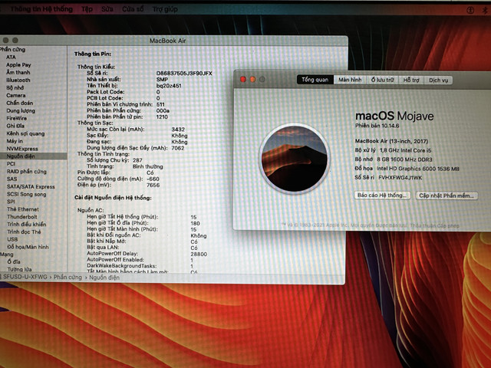This screenshot has width=491, height=368.
Task: Select USB in the sidebar
Action: tap(12, 239)
